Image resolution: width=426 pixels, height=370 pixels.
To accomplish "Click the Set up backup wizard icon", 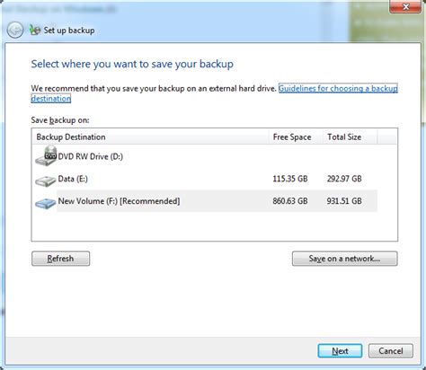I will [x=35, y=30].
